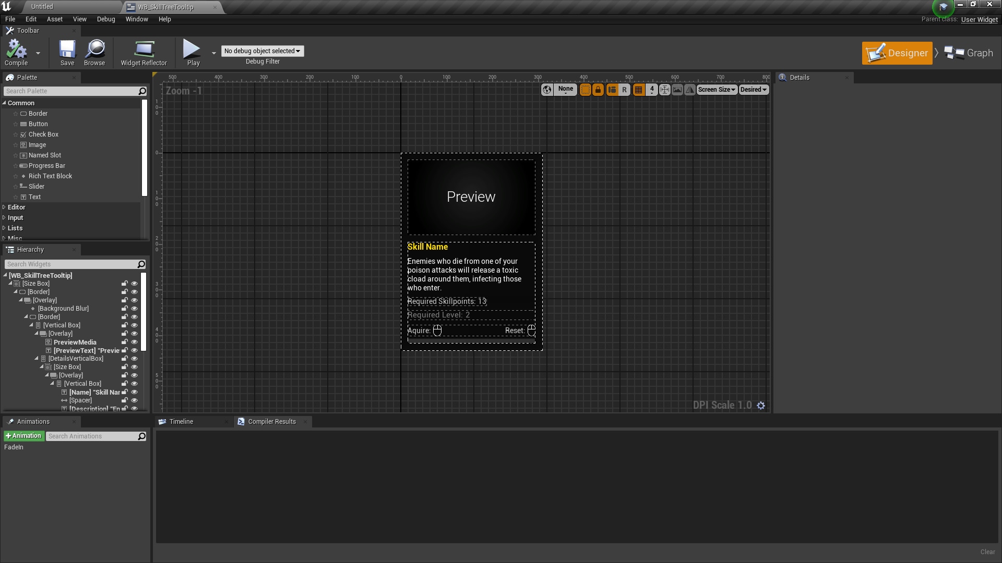The width and height of the screenshot is (1002, 563).
Task: Switch to the Timeline tab
Action: point(182,421)
